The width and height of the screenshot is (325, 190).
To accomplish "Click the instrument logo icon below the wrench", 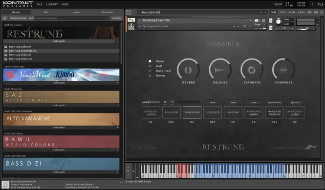I will tap(131, 27).
